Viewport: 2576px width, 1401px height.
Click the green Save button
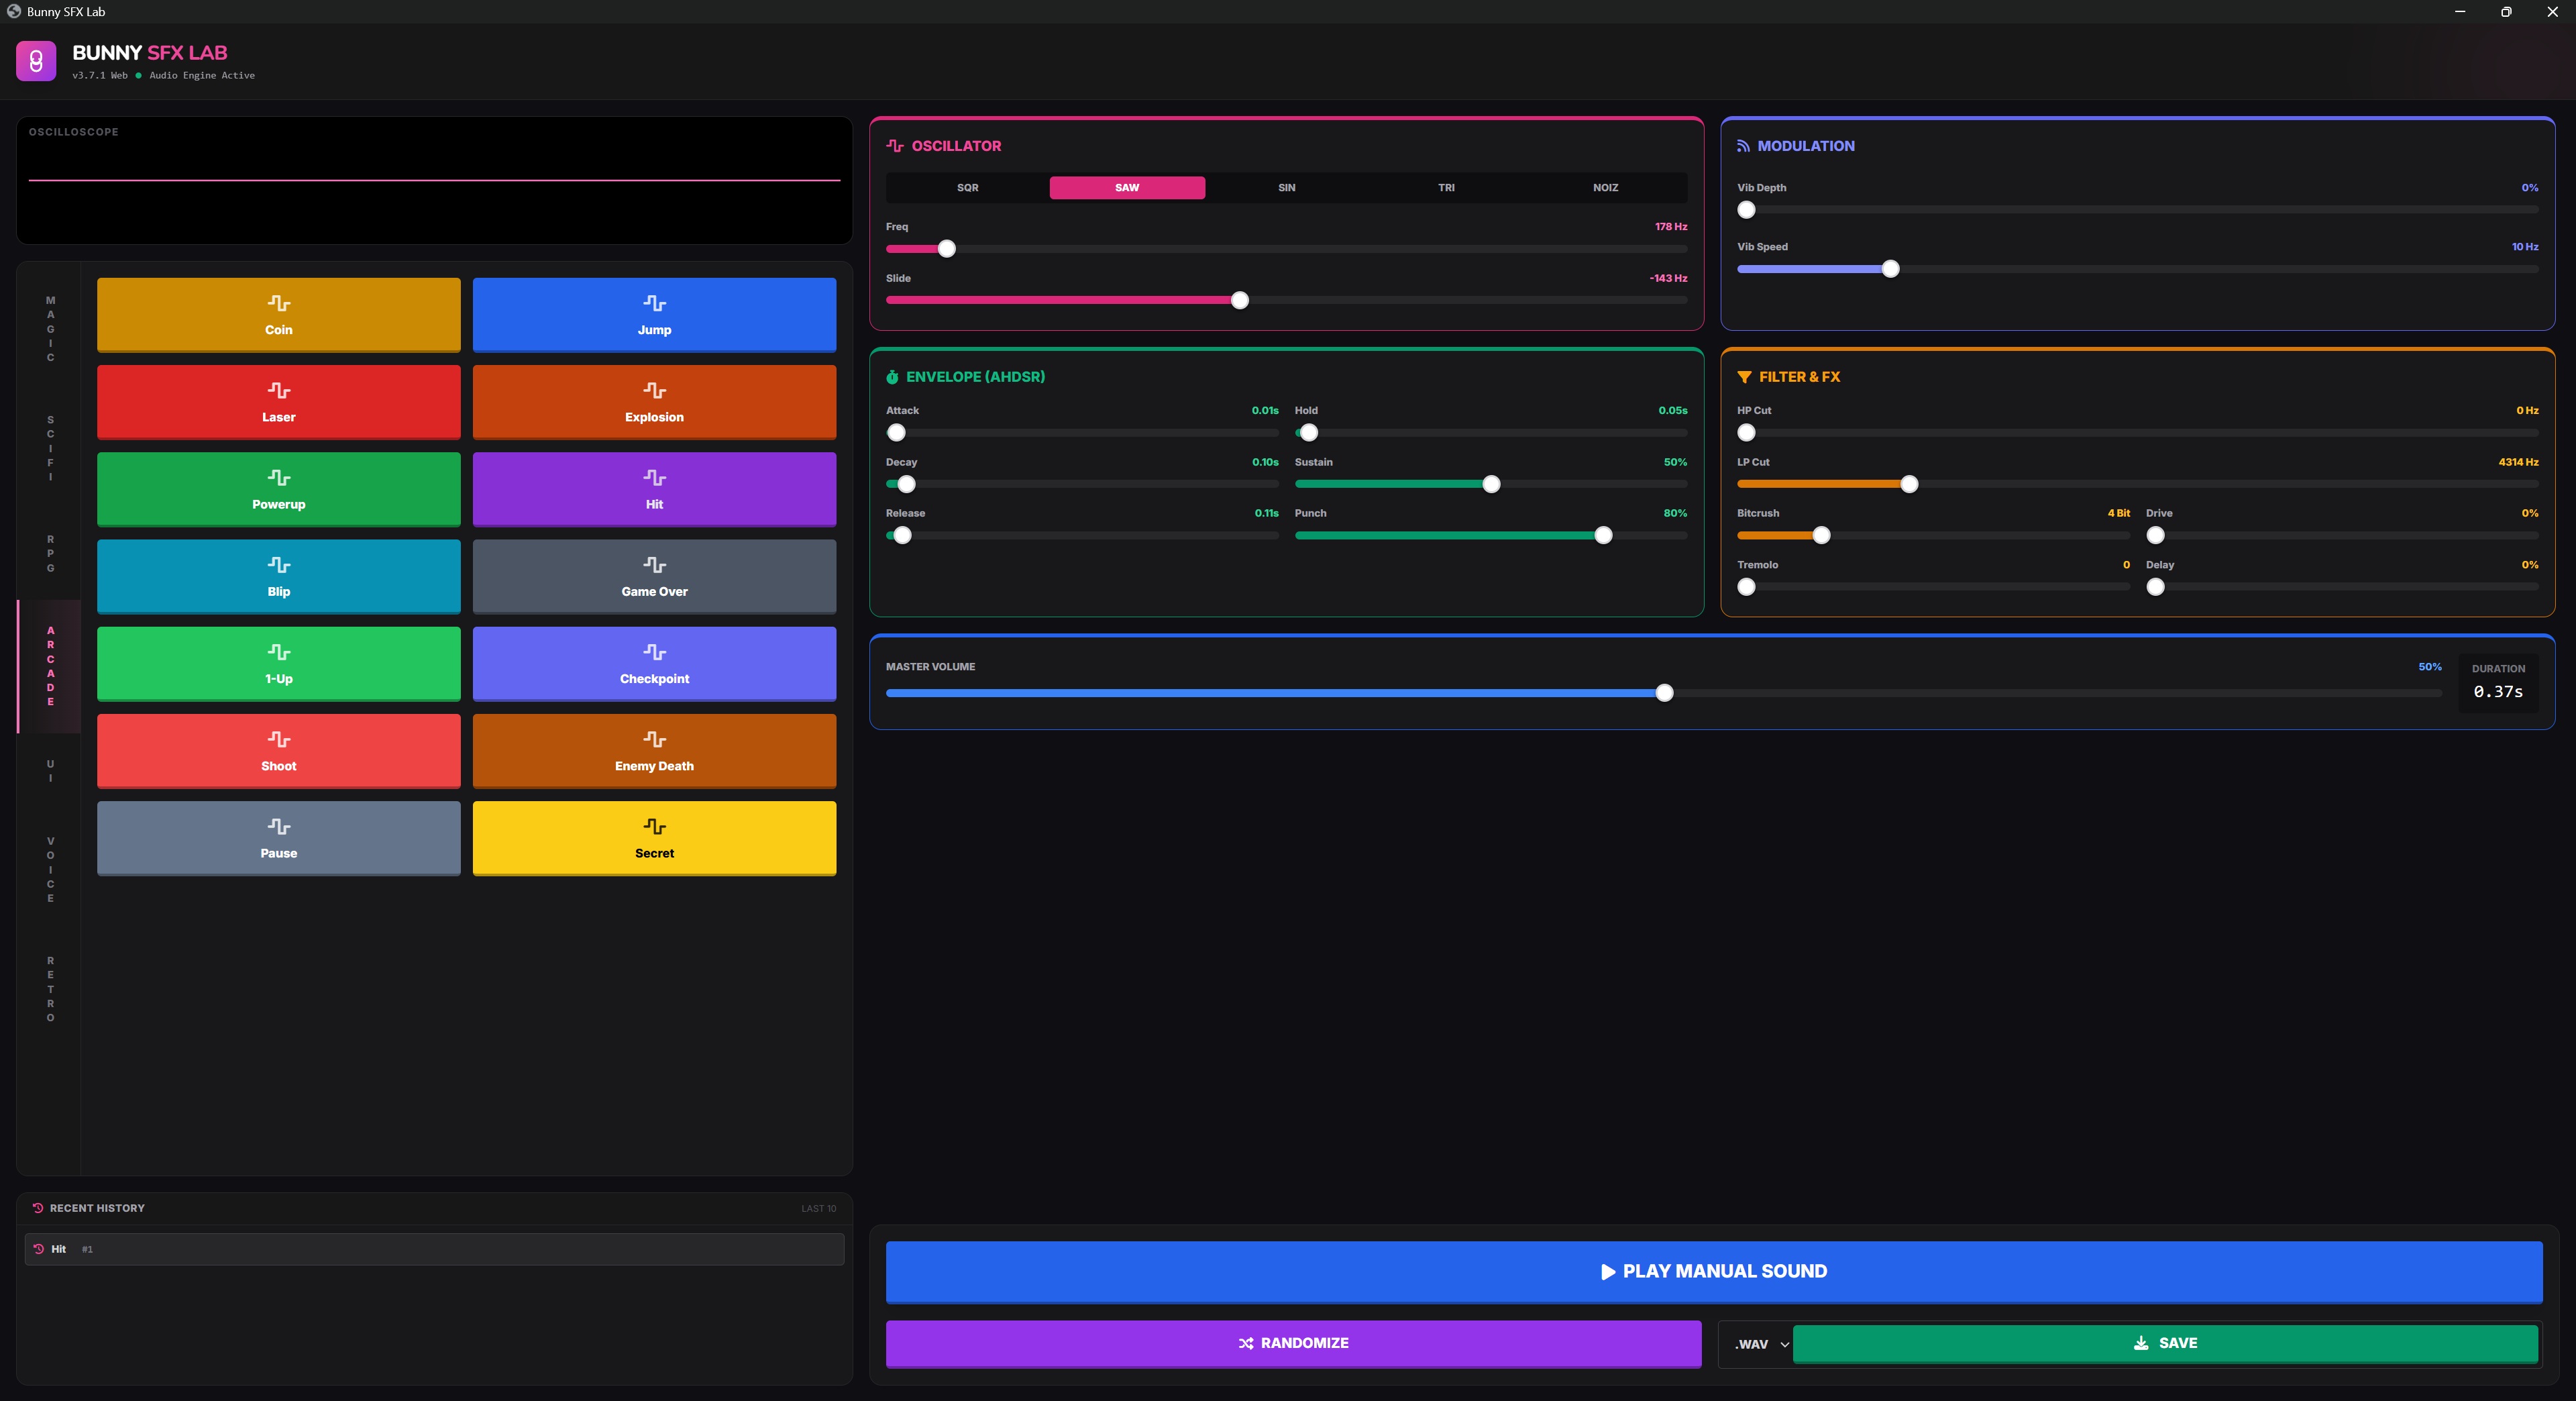point(2165,1343)
